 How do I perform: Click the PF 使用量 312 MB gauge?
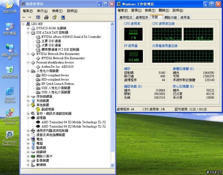click(x=133, y=56)
